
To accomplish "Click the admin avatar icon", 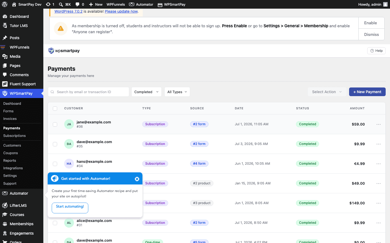I will [385, 4].
